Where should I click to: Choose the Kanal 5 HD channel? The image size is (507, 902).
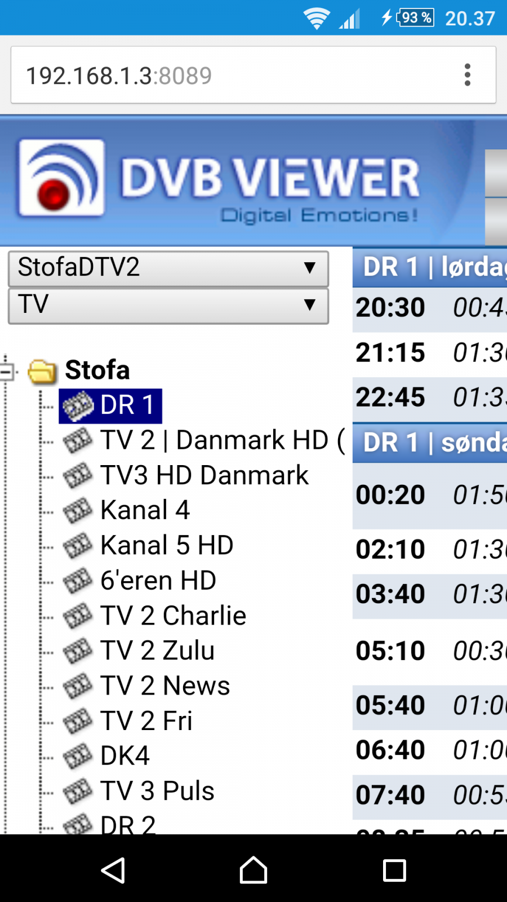click(x=167, y=546)
